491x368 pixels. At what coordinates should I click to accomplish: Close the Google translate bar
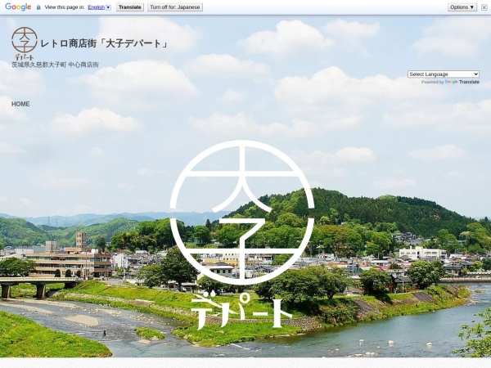484,7
